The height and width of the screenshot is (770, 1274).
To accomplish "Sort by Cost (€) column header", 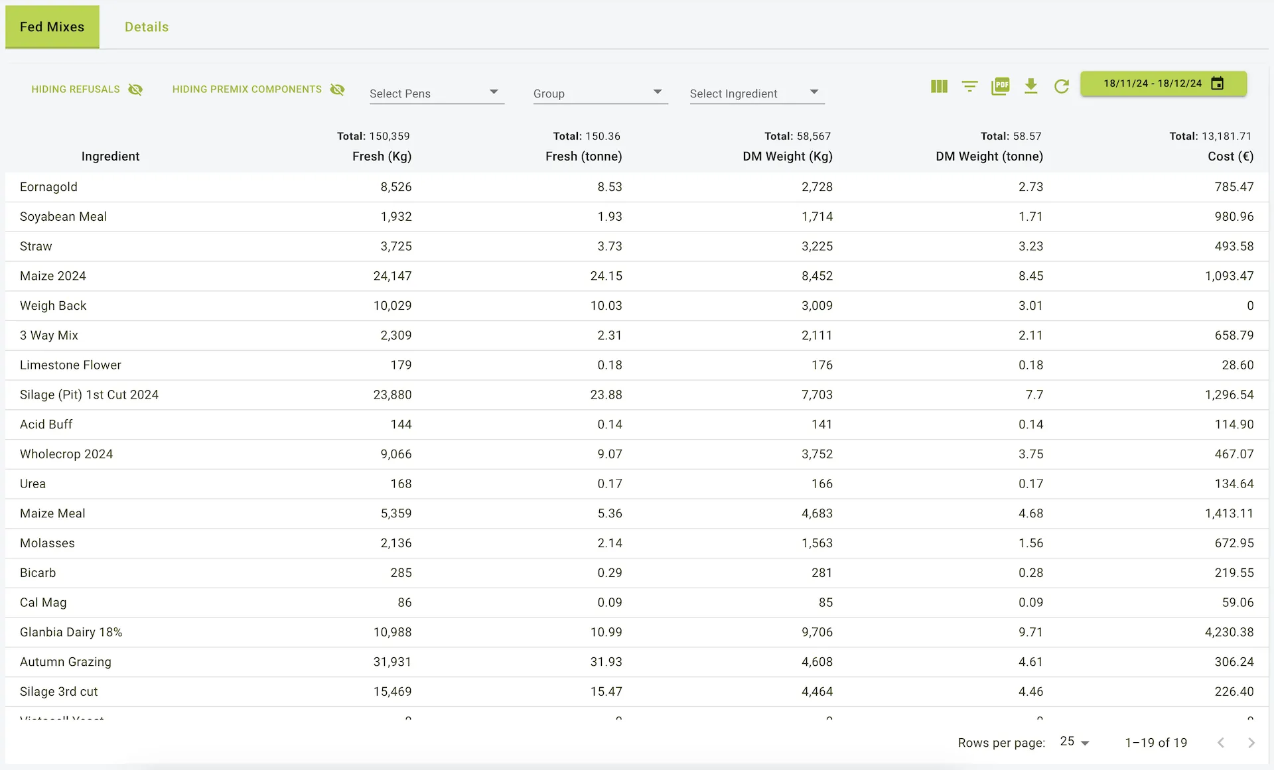I will [1230, 157].
